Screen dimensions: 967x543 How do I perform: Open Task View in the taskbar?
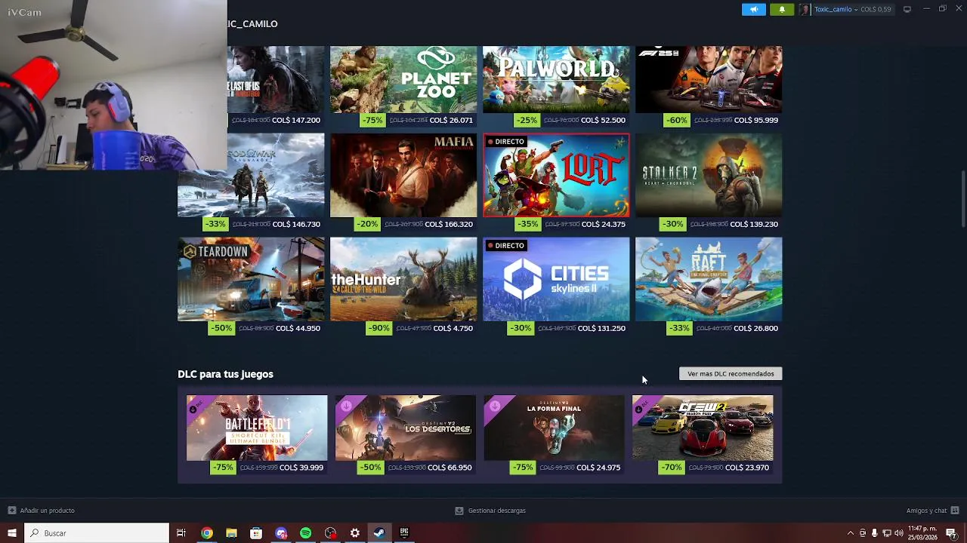click(181, 533)
